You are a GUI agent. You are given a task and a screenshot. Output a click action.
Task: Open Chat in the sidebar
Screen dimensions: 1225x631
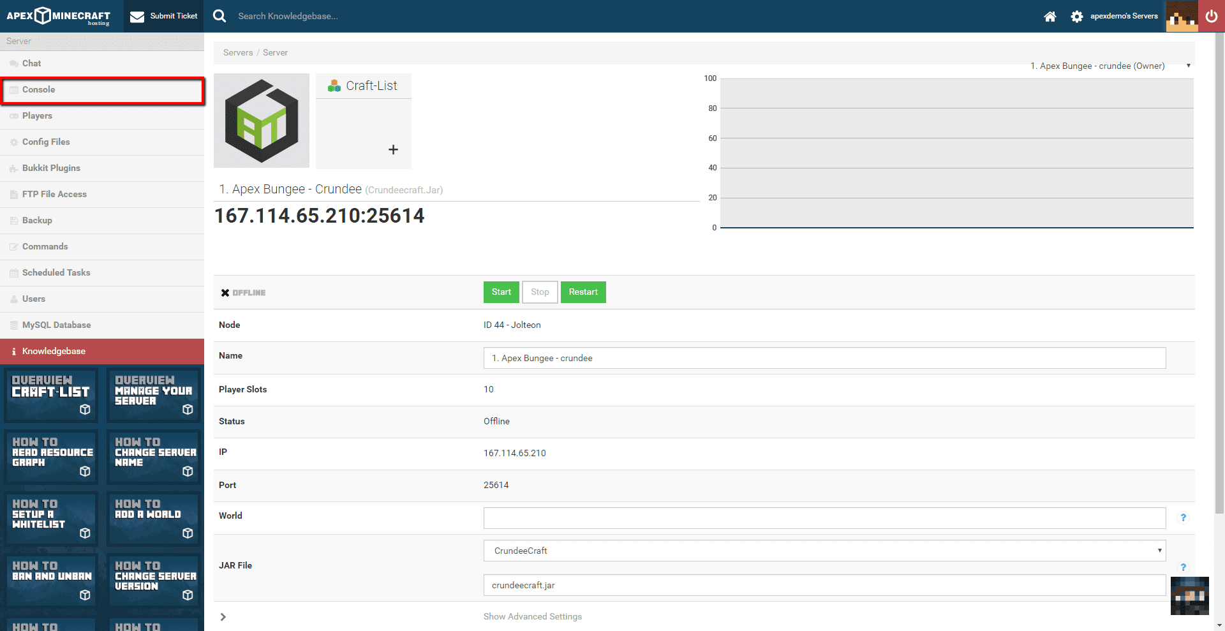(x=102, y=64)
